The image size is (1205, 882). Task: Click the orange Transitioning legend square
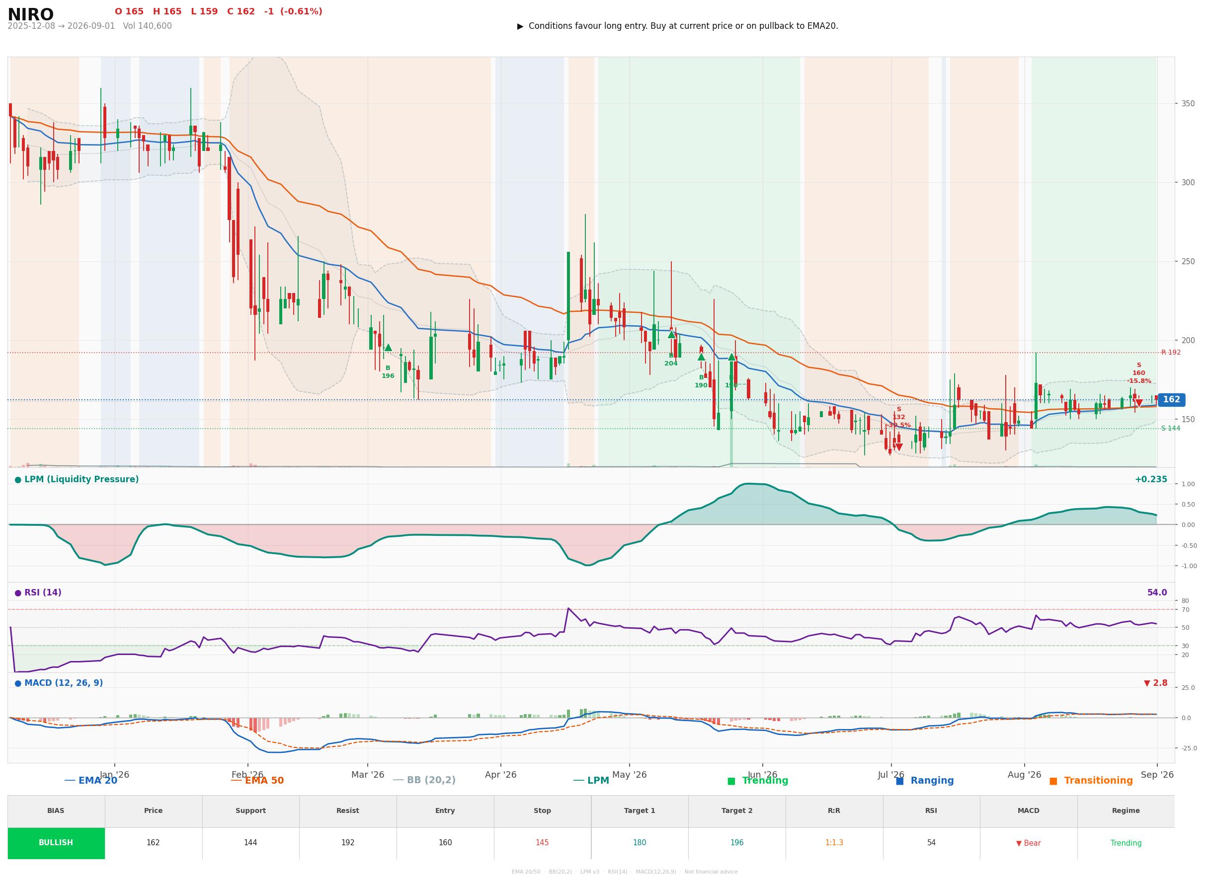(x=1053, y=781)
